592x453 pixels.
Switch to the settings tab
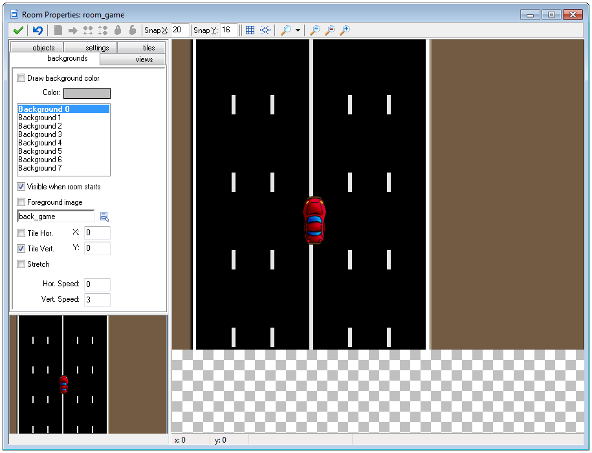(x=91, y=47)
